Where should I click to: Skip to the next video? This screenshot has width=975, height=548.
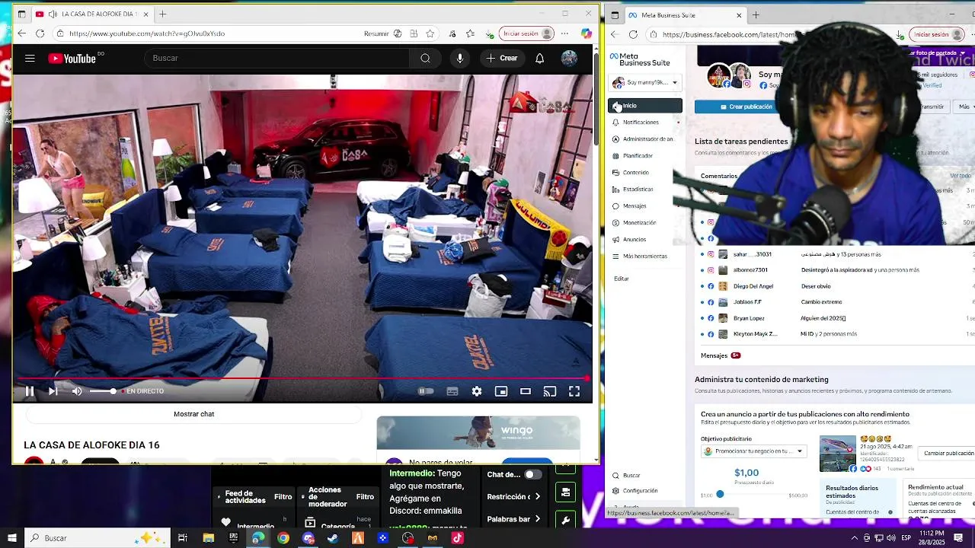point(53,391)
